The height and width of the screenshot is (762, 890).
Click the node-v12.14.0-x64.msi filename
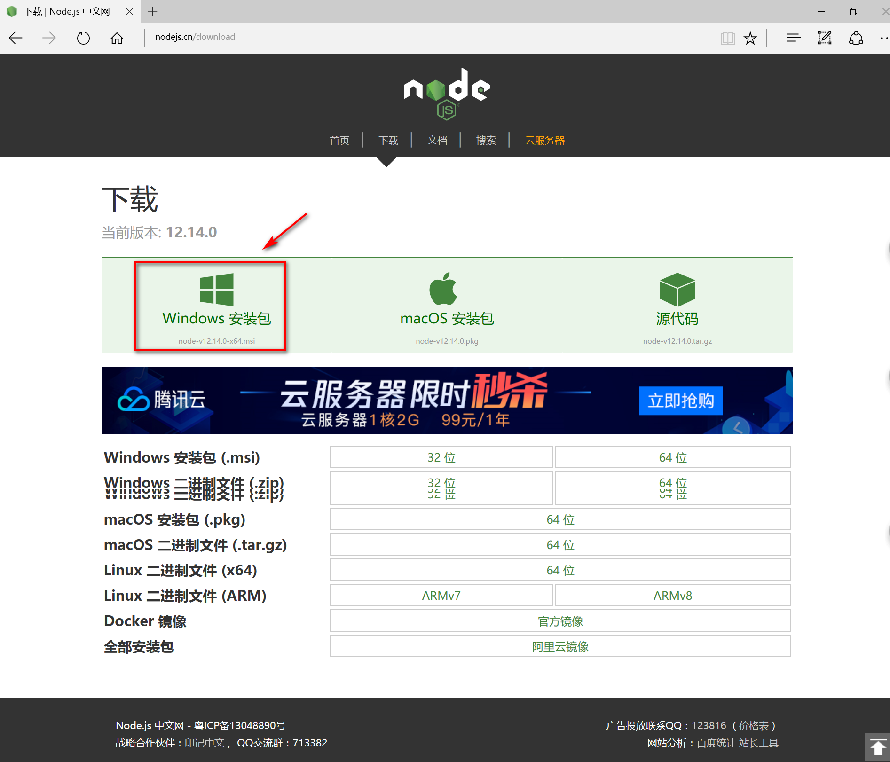(217, 341)
